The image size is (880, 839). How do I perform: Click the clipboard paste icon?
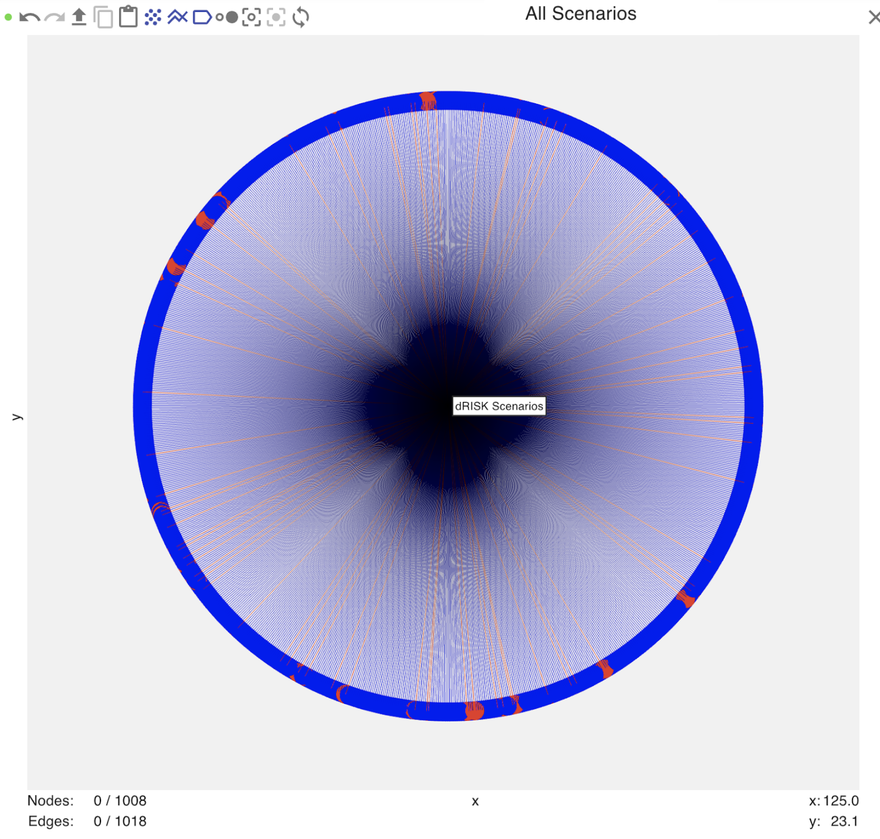pos(128,16)
